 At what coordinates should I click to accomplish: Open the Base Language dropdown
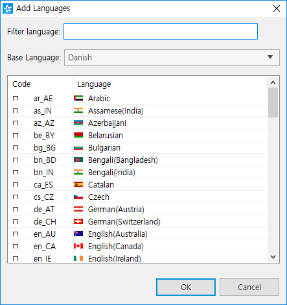pyautogui.click(x=172, y=58)
